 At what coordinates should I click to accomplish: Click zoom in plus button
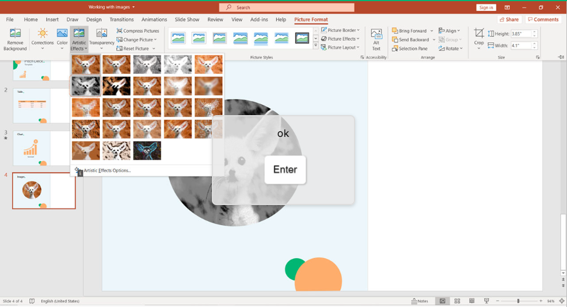[x=541, y=301]
